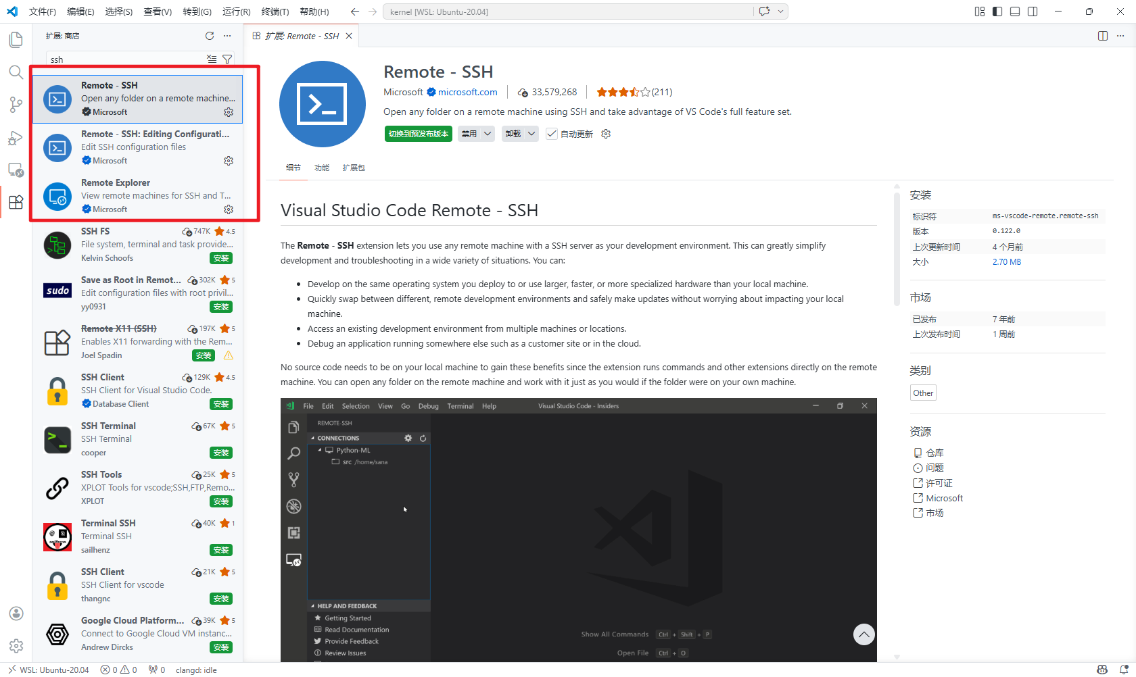1136x677 pixels.
Task: Toggle bottom panel visibility
Action: [x=1015, y=11]
